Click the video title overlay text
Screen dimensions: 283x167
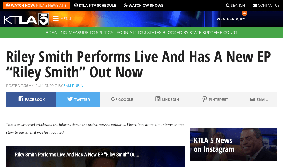point(77,155)
